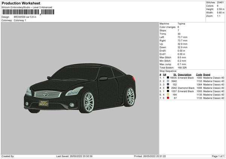The height and width of the screenshot is (159, 226).
Task: Select stitch count '16635' in stop 1
Action: pyautogui.click(x=173, y=78)
